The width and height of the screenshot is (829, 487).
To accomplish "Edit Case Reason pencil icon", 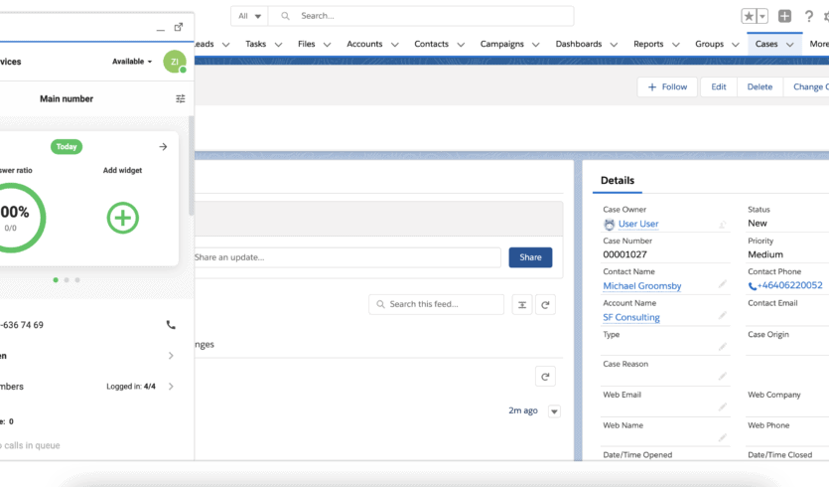I will (x=722, y=377).
